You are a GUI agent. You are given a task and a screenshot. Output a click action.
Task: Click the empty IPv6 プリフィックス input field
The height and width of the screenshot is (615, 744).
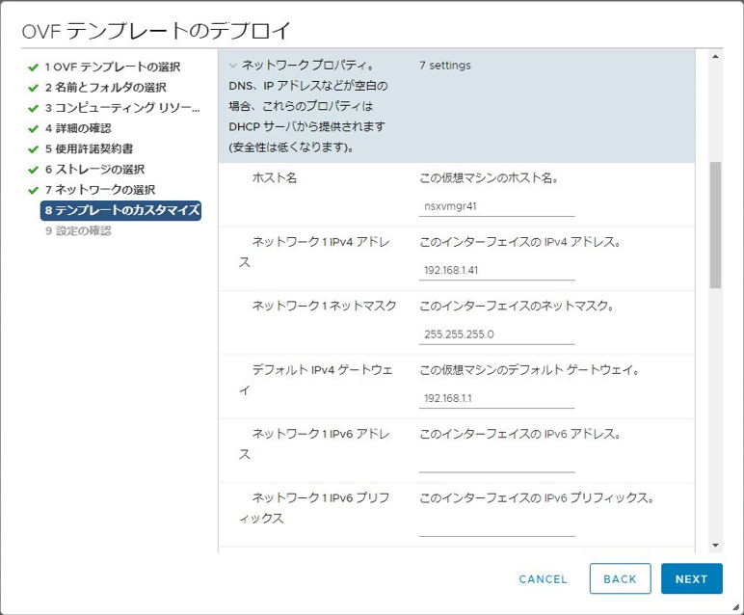(496, 526)
